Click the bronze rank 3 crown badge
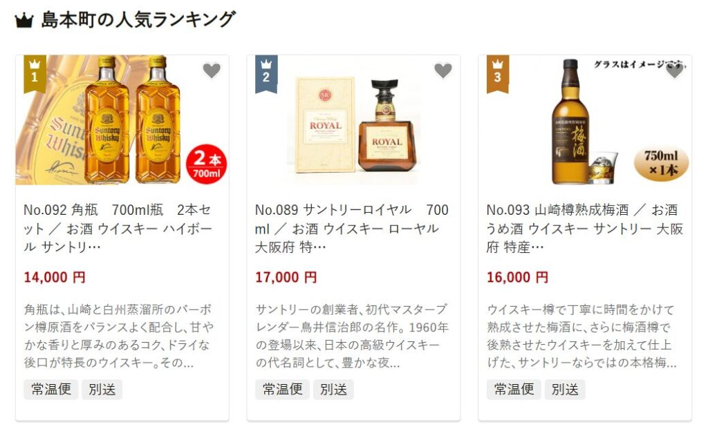The image size is (708, 429). (498, 74)
